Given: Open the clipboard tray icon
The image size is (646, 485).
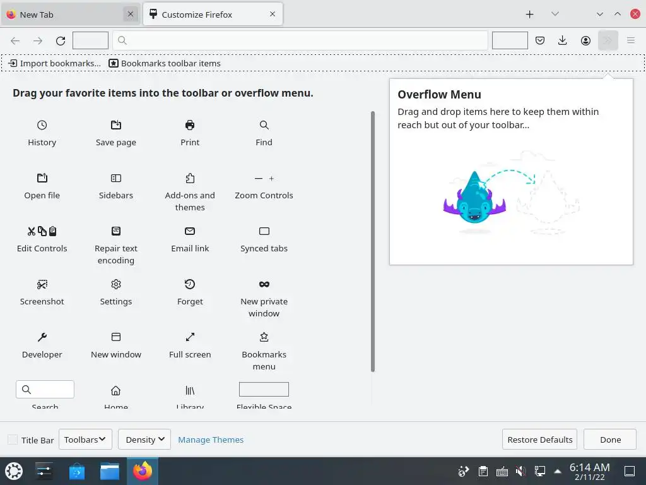Looking at the screenshot, I should coord(483,471).
